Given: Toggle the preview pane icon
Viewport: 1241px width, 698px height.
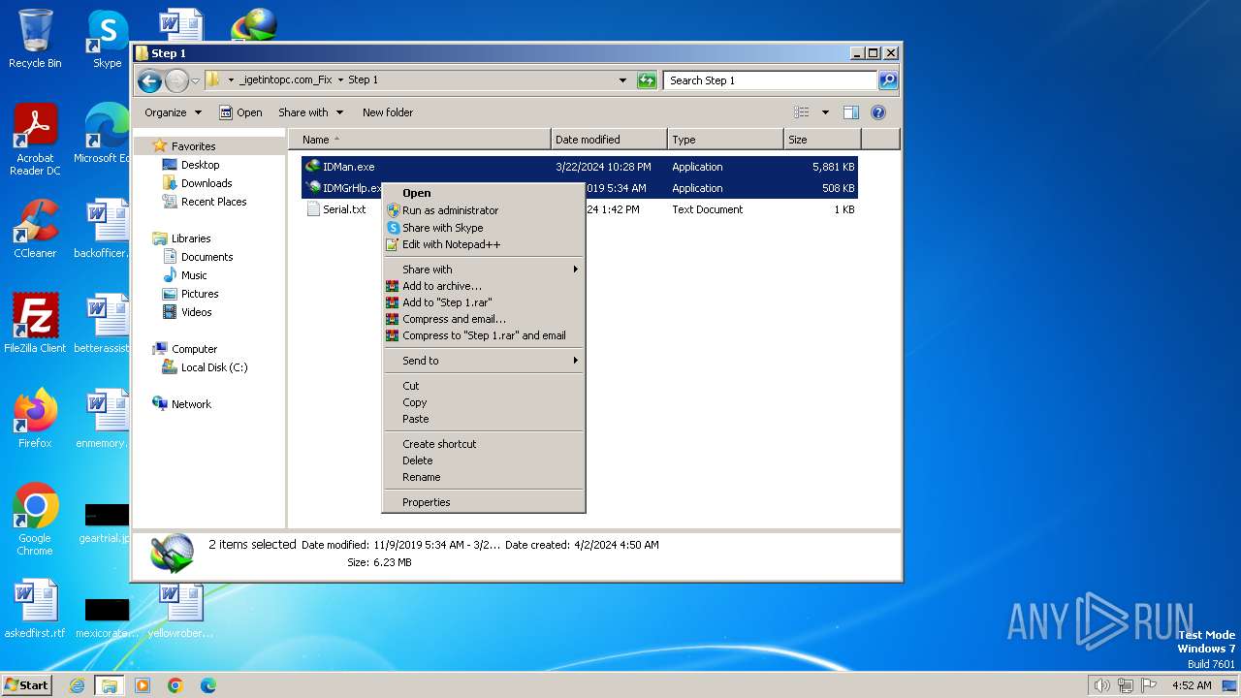Looking at the screenshot, I should 850,112.
